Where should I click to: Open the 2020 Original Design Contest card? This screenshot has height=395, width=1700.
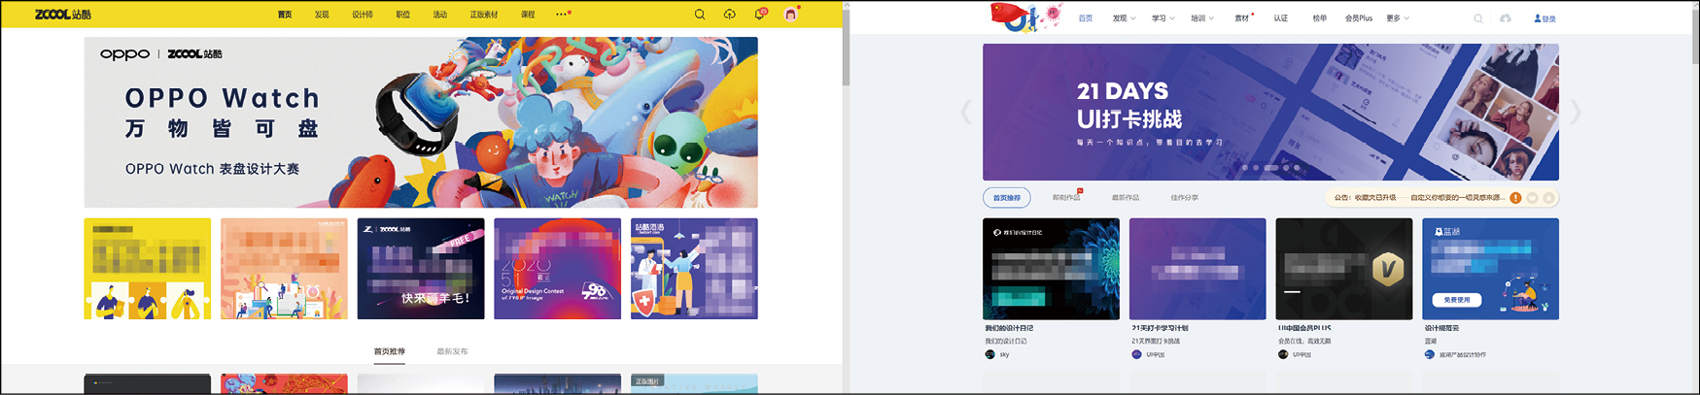click(x=557, y=269)
